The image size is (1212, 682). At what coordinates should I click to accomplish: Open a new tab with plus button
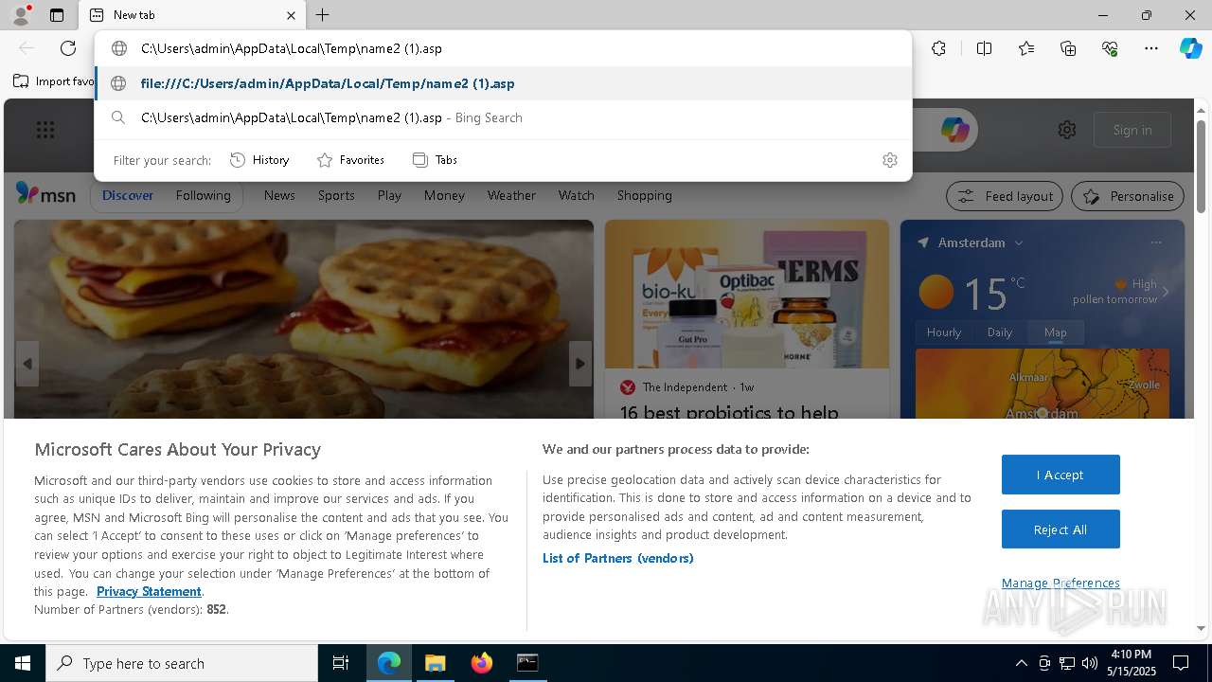click(x=322, y=15)
